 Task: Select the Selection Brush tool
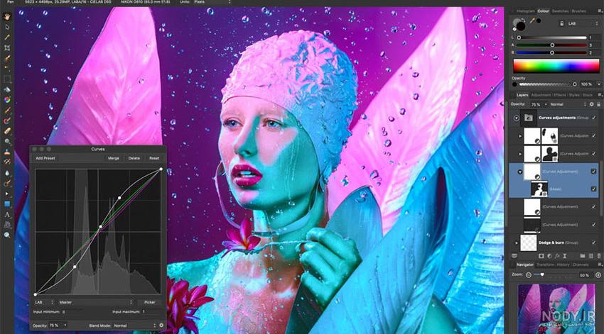click(x=7, y=58)
